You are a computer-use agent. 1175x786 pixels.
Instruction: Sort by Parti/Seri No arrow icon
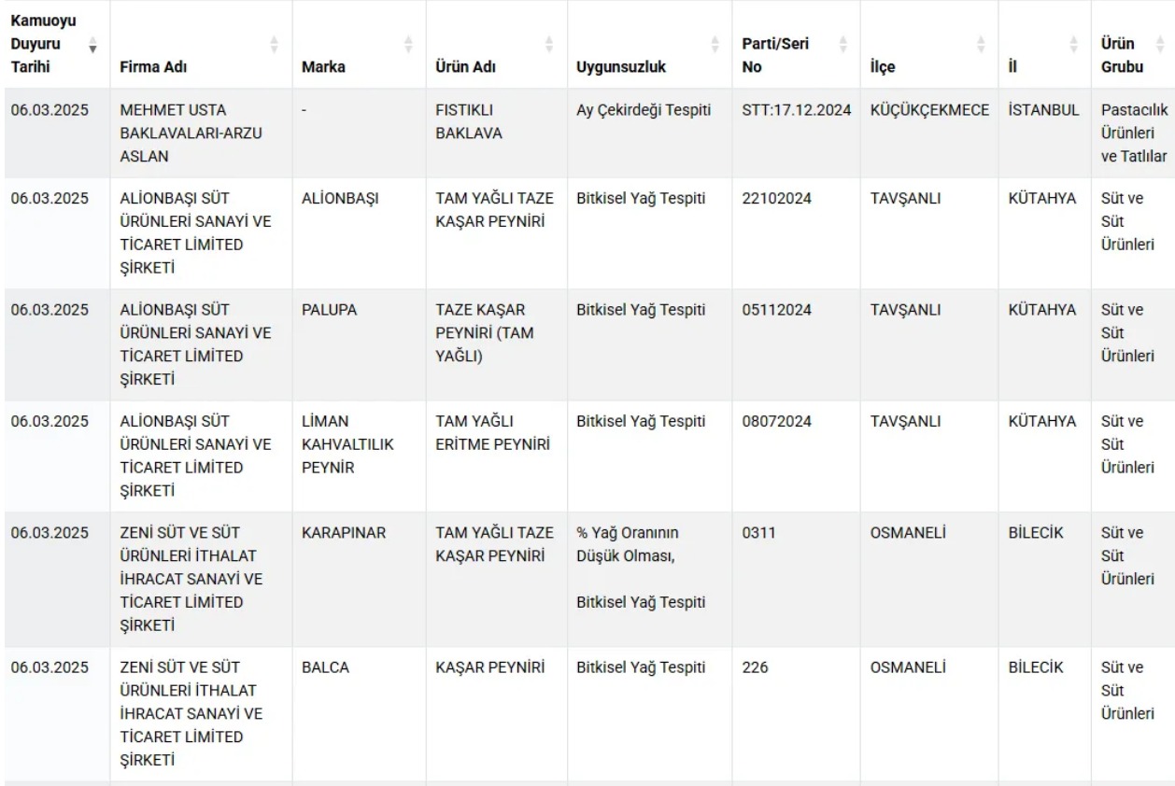pos(842,44)
